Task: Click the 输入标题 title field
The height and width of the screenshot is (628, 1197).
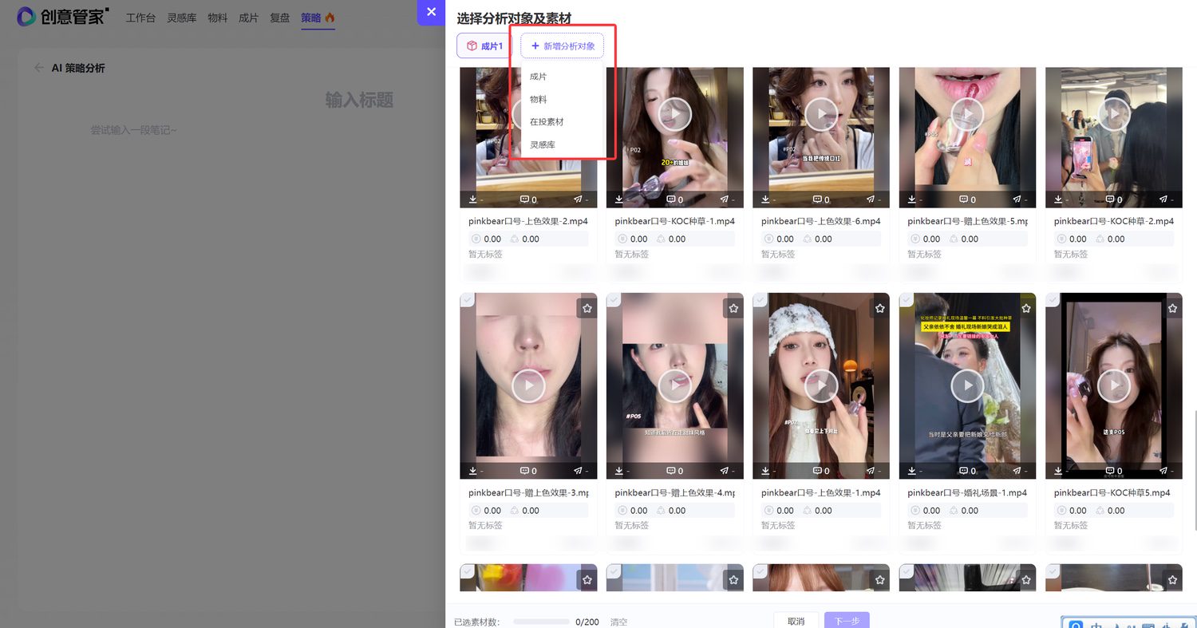Action: [x=359, y=100]
